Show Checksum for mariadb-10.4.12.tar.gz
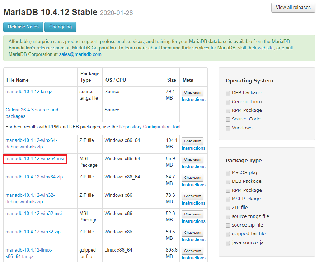The width and height of the screenshot is (319, 262). tap(192, 92)
